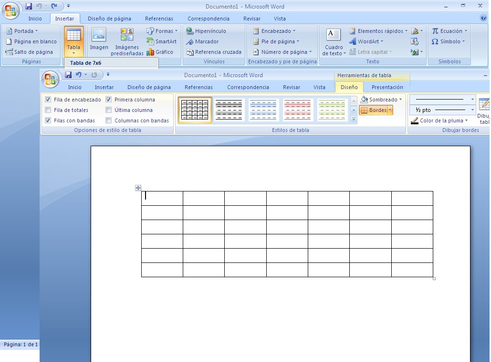Select the first table style thumbnail
This screenshot has height=362, width=491.
(x=195, y=110)
